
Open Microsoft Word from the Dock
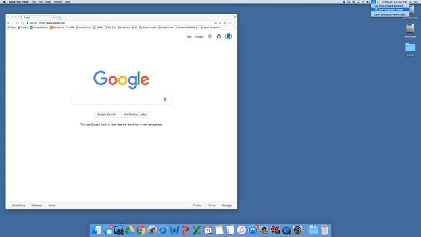tap(174, 230)
